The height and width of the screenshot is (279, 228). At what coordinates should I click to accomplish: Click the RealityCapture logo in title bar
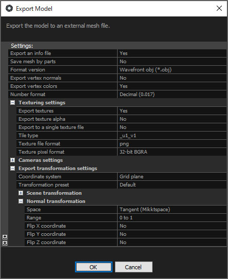pyautogui.click(x=9, y=8)
